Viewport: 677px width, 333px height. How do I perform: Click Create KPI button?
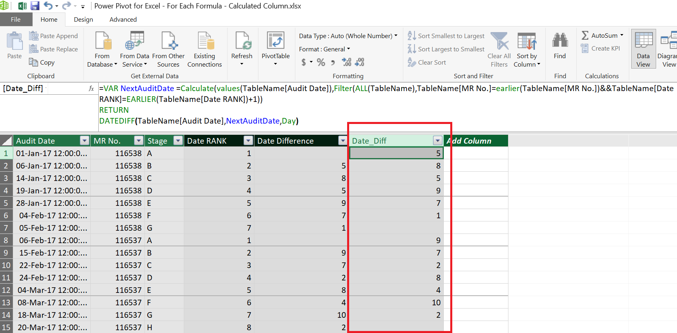click(x=601, y=49)
